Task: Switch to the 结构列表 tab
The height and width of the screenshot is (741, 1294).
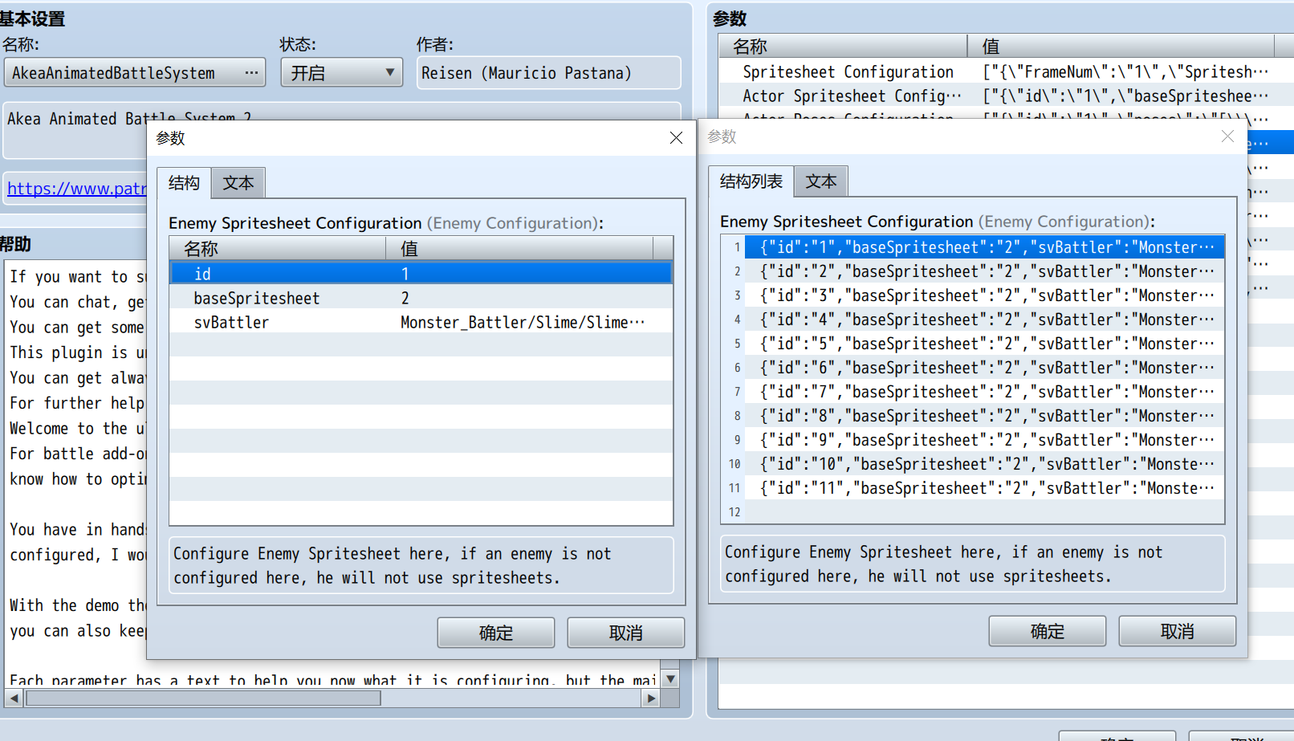Action: pyautogui.click(x=751, y=181)
